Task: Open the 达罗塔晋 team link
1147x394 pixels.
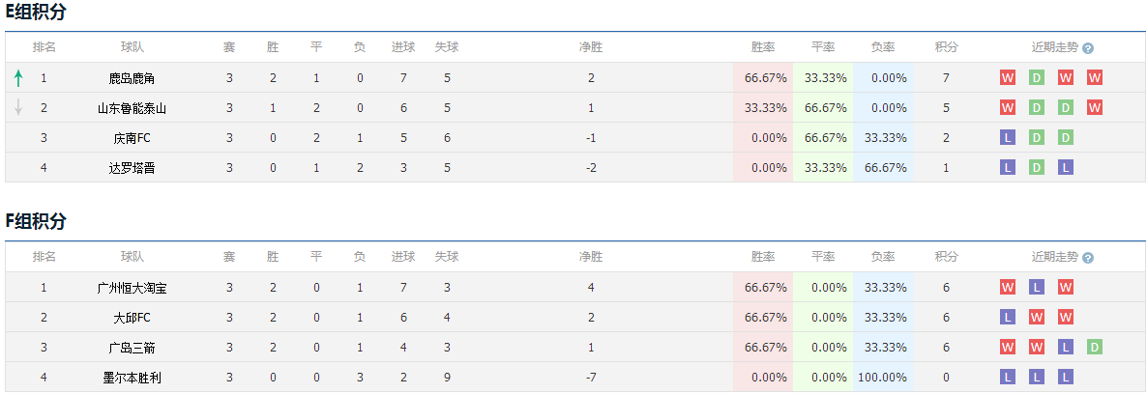Action: [x=132, y=167]
